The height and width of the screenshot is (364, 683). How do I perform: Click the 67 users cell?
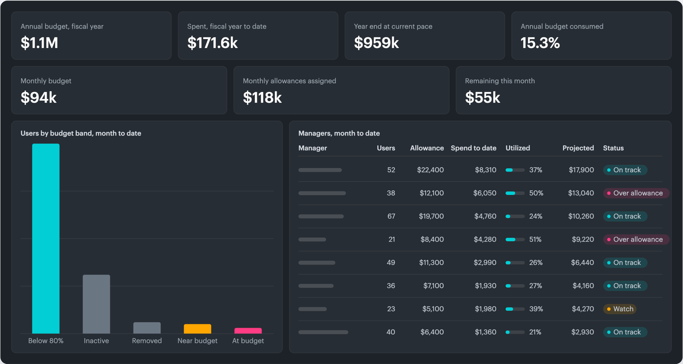pyautogui.click(x=391, y=216)
